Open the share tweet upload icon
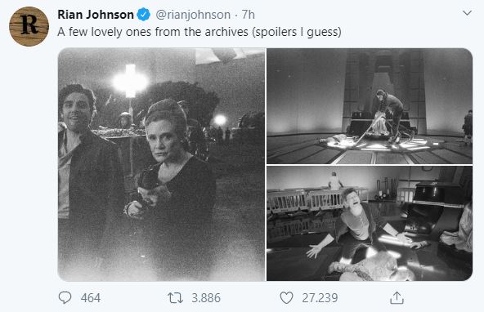484x312 pixels. click(x=397, y=297)
